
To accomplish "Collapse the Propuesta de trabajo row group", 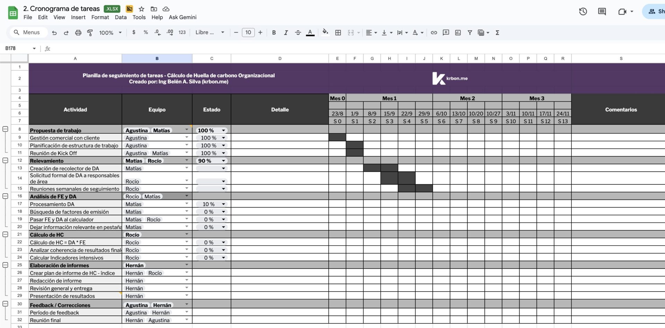I will click(5, 129).
